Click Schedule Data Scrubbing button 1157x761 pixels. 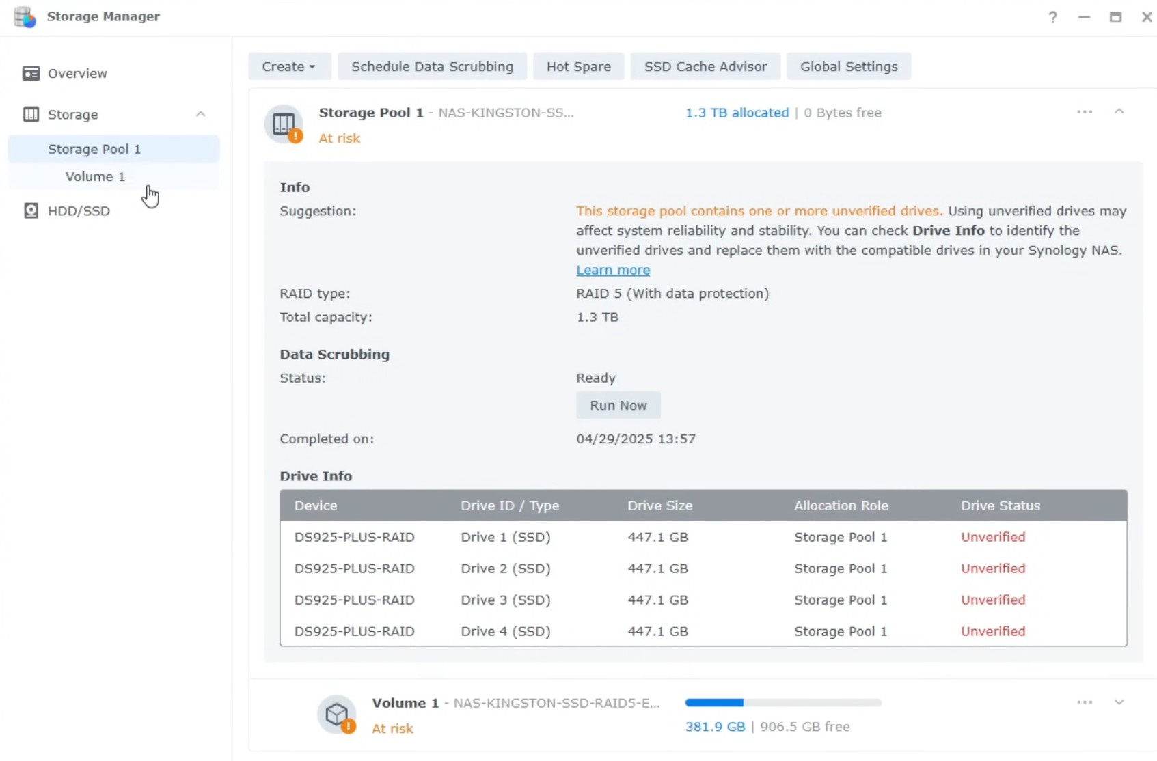click(432, 66)
